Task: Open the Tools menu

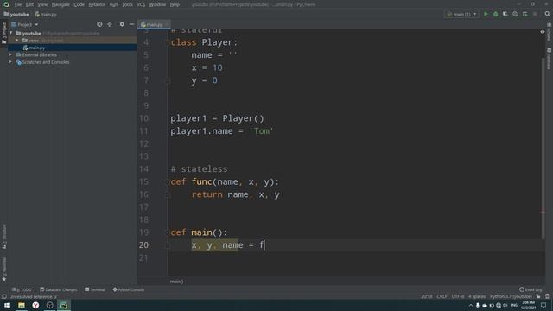Action: click(x=127, y=4)
